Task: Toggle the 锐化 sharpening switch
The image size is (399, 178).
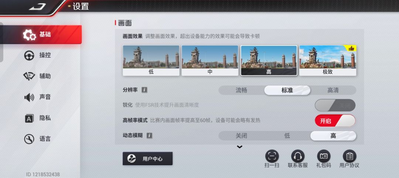Action: coord(335,105)
